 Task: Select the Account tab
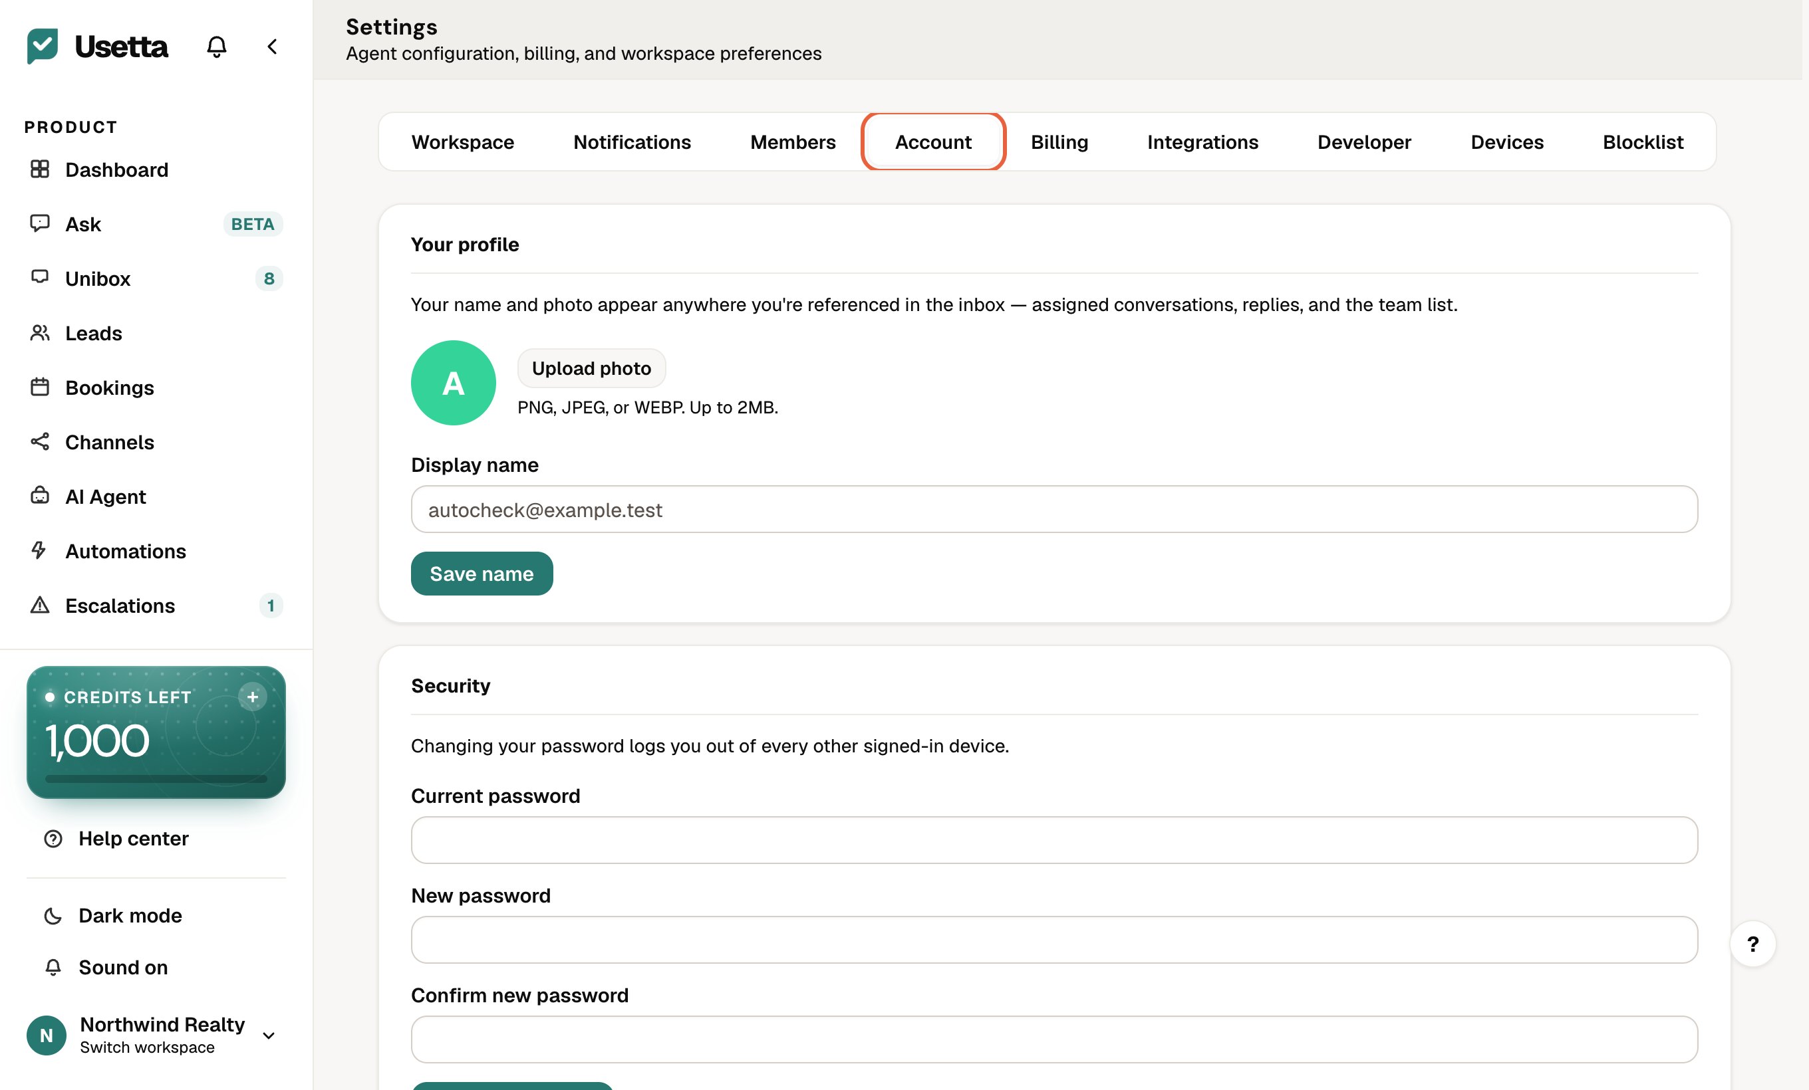[x=933, y=142]
